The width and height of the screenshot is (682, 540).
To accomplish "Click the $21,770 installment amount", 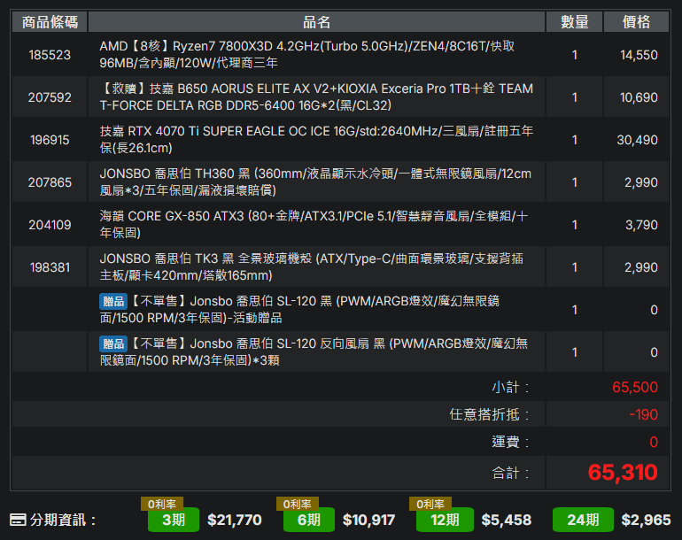I will pyautogui.click(x=235, y=520).
